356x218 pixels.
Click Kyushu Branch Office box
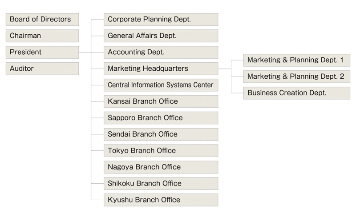pos(161,200)
